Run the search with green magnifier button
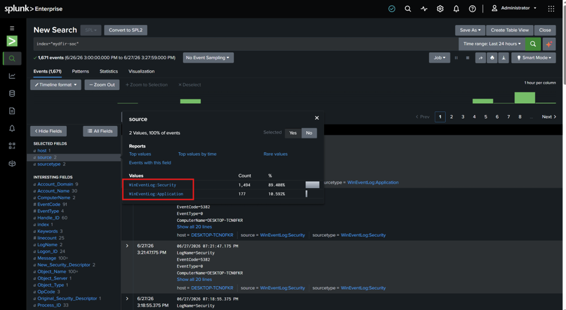The height and width of the screenshot is (310, 566). [533, 44]
